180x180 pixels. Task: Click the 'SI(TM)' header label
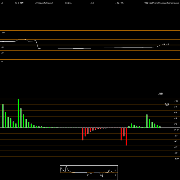point(68,3)
